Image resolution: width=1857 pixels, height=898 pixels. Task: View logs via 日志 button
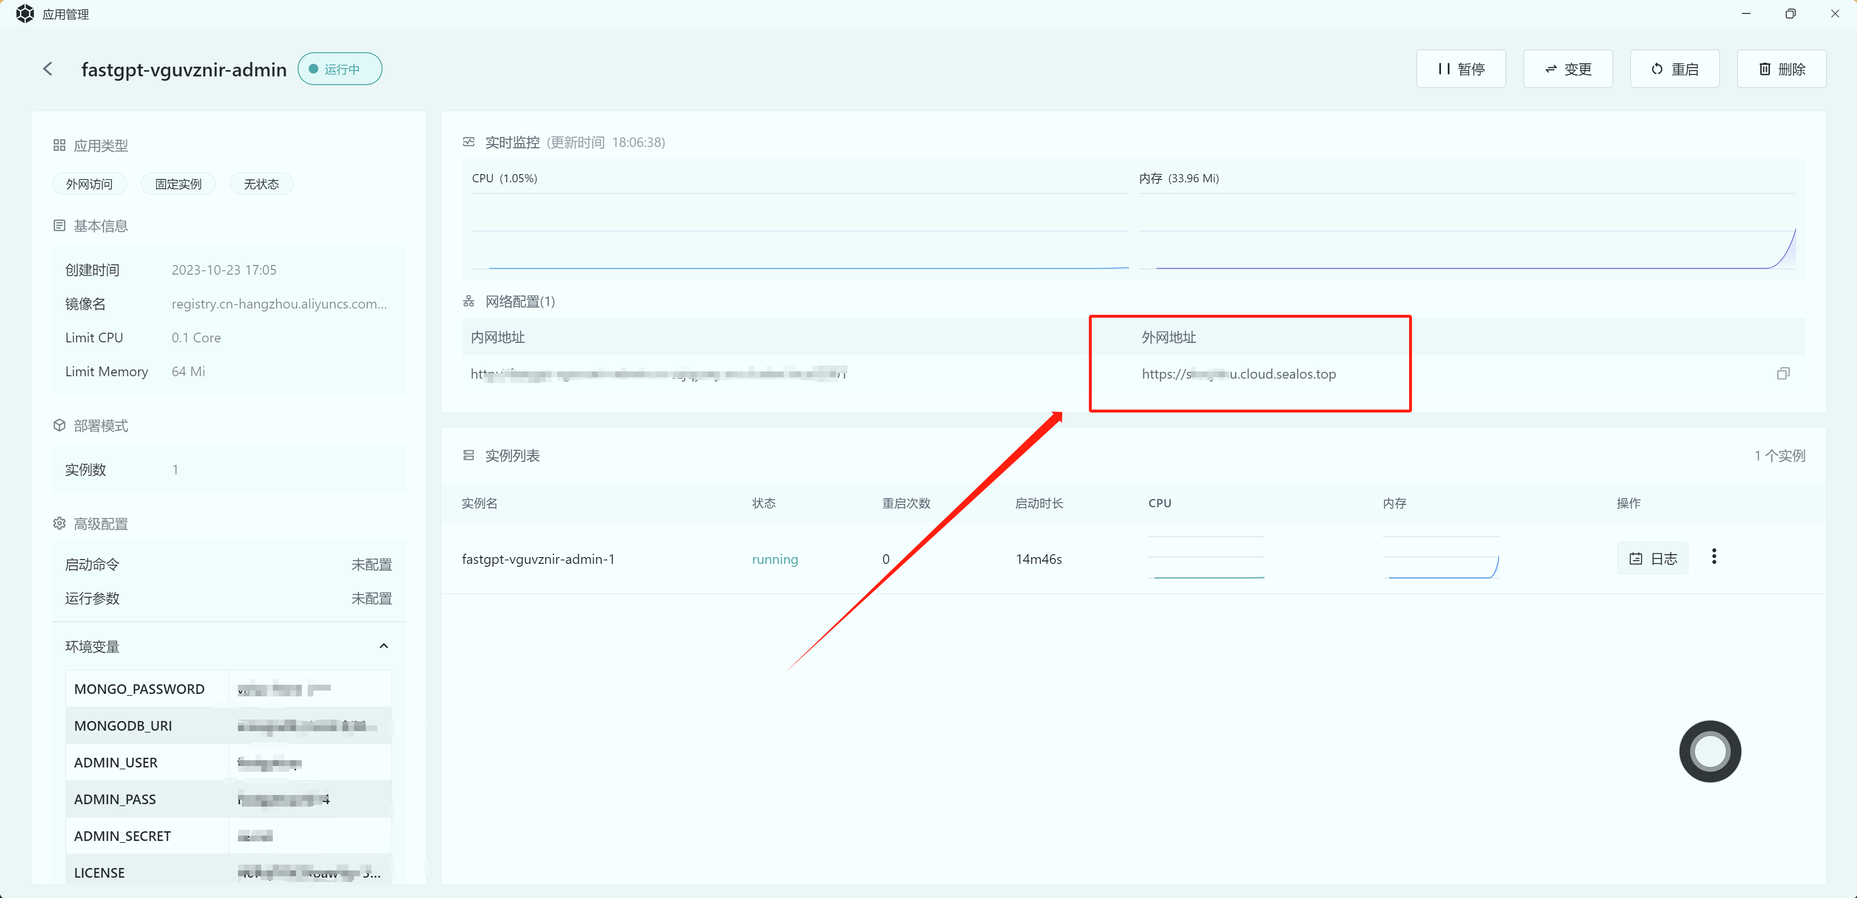coord(1652,559)
